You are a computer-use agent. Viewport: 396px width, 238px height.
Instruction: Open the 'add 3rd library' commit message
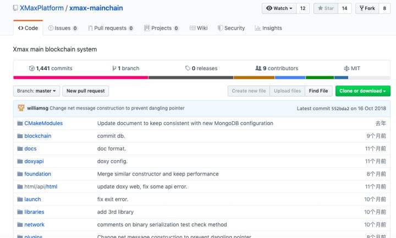pyautogui.click(x=116, y=212)
